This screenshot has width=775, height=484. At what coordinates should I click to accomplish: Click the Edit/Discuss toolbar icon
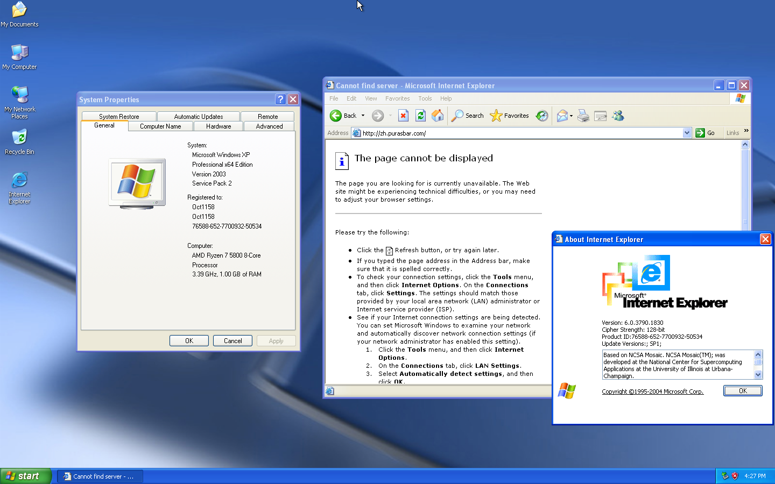(601, 116)
